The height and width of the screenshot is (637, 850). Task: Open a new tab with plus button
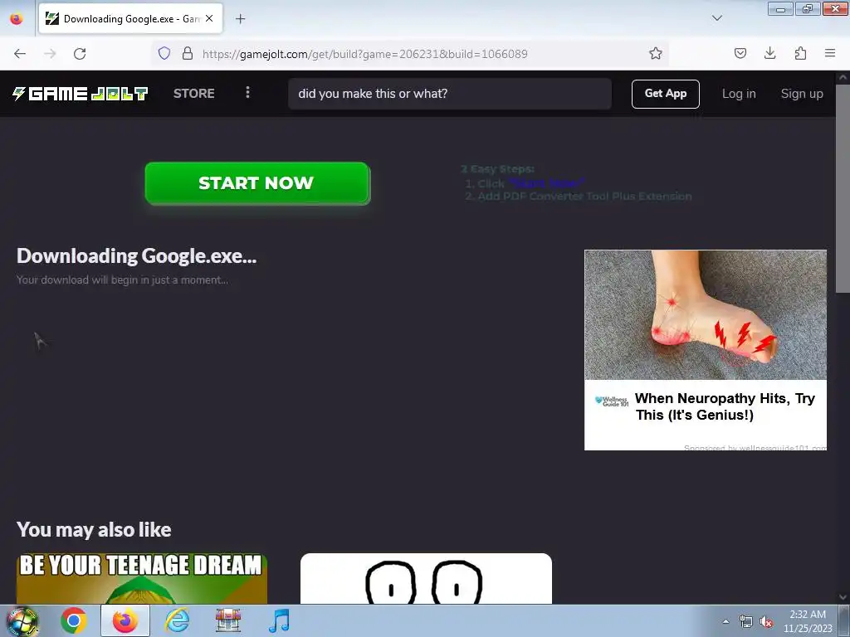coord(240,19)
